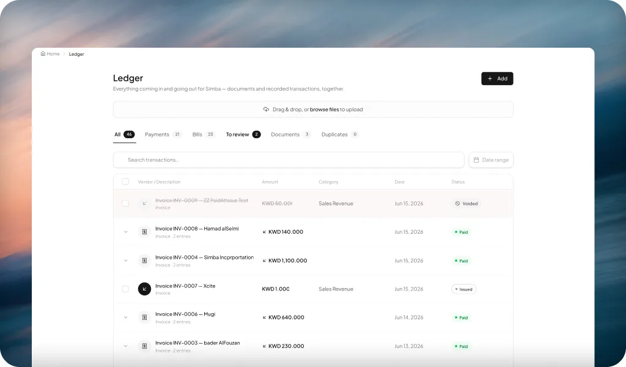The image size is (626, 367).
Task: Click the drag and drop upload area
Action: (313, 109)
